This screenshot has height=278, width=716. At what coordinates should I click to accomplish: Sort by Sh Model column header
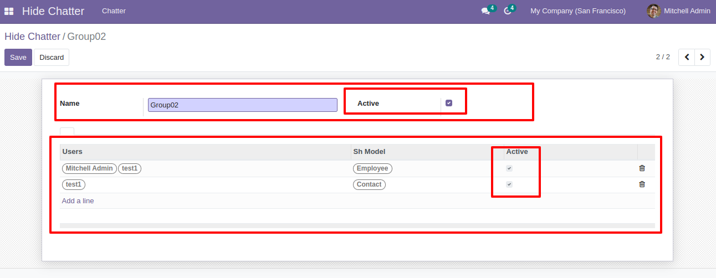tap(427, 152)
